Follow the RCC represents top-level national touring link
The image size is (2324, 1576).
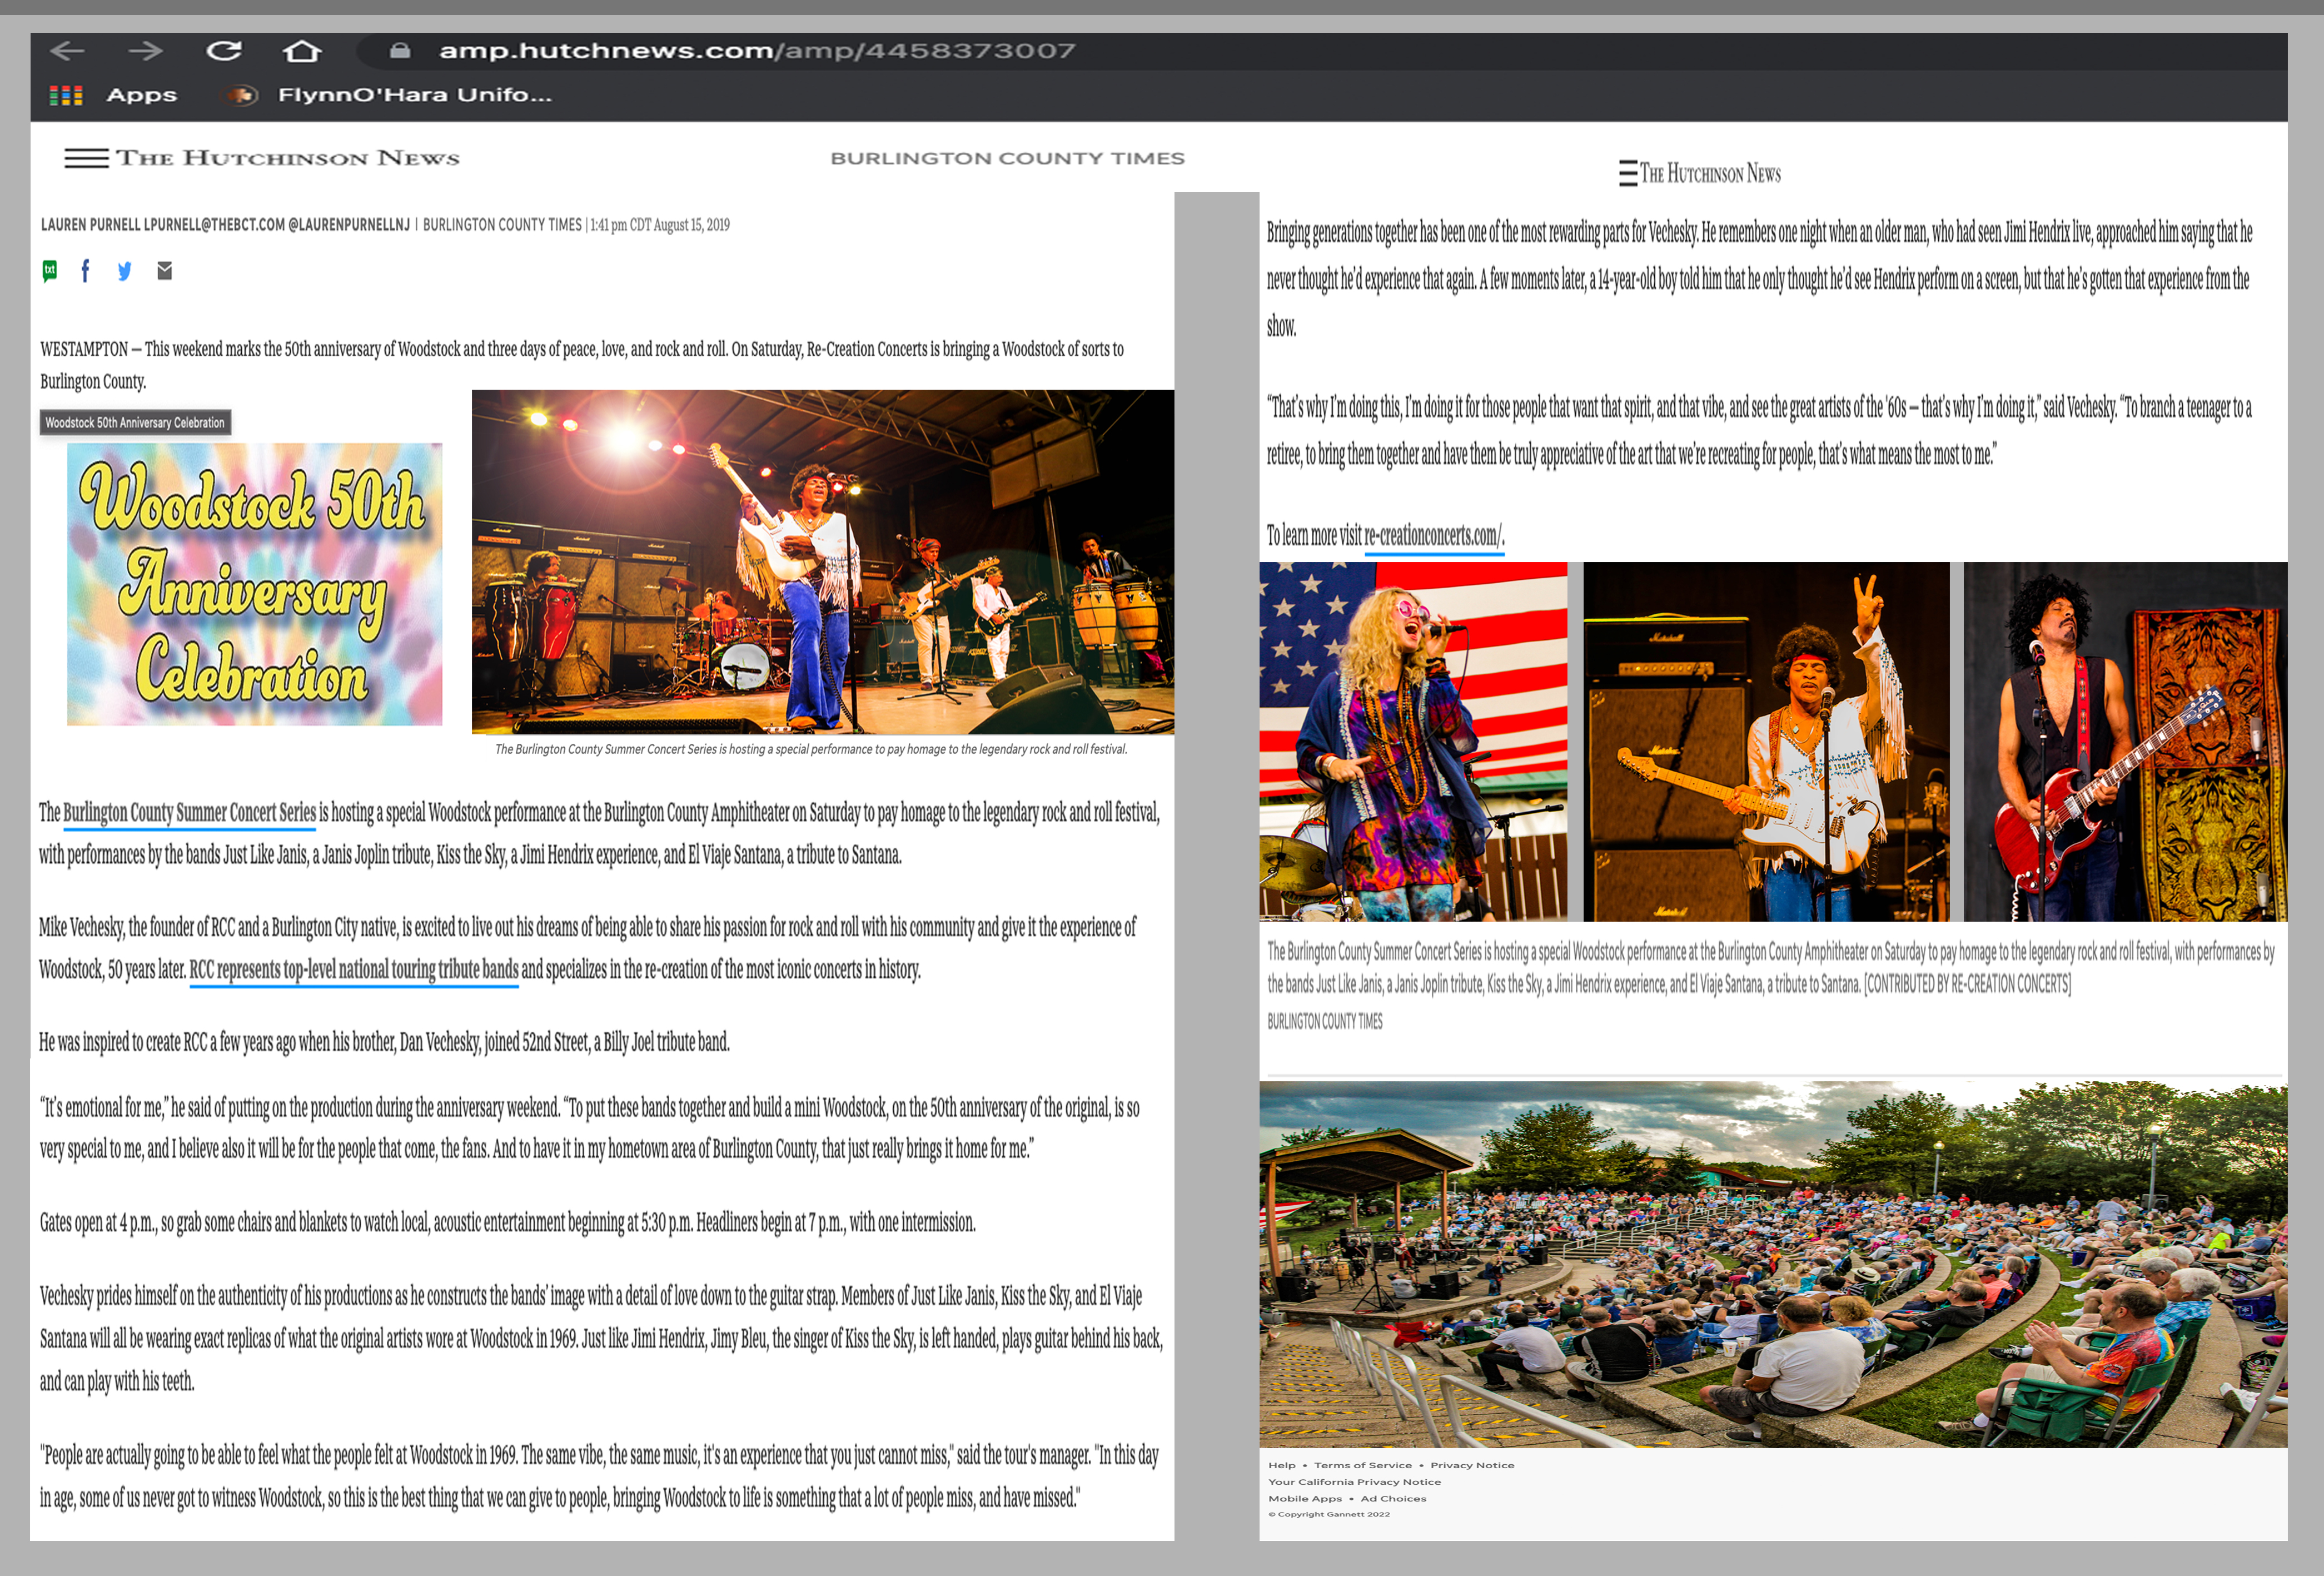[x=354, y=970]
